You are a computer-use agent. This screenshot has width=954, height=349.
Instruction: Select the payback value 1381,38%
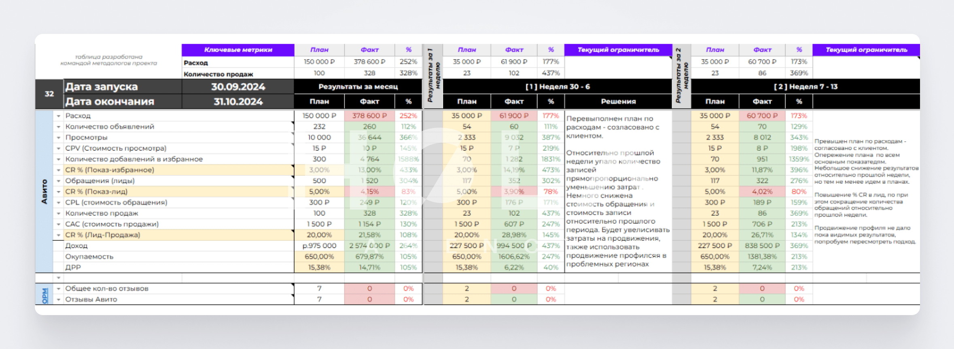(x=762, y=256)
